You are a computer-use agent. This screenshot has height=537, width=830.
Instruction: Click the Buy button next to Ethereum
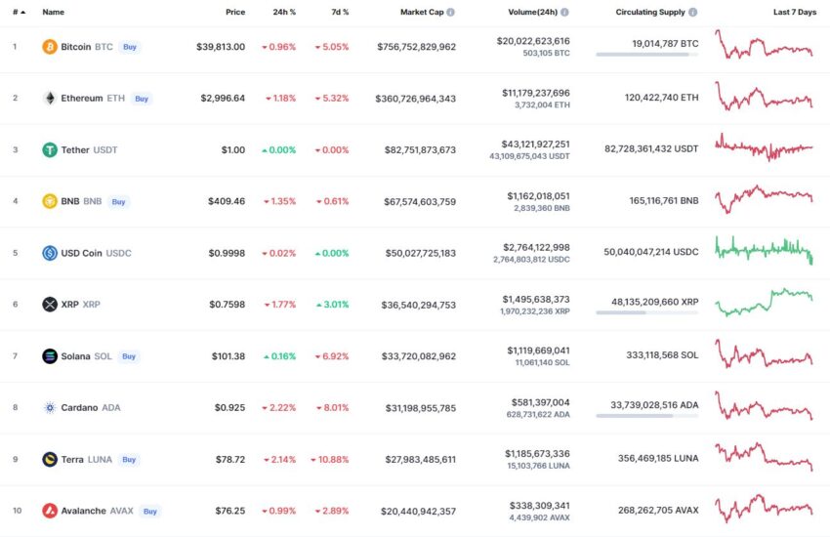pyautogui.click(x=142, y=99)
